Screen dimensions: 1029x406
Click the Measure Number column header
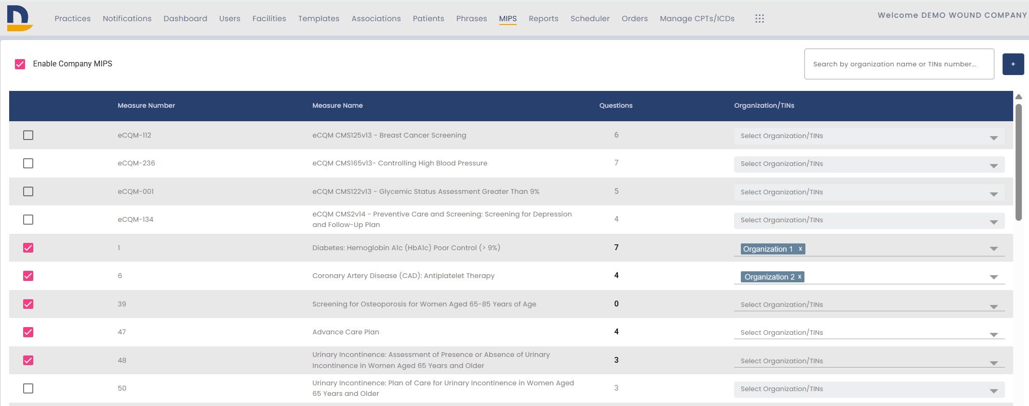tap(146, 105)
